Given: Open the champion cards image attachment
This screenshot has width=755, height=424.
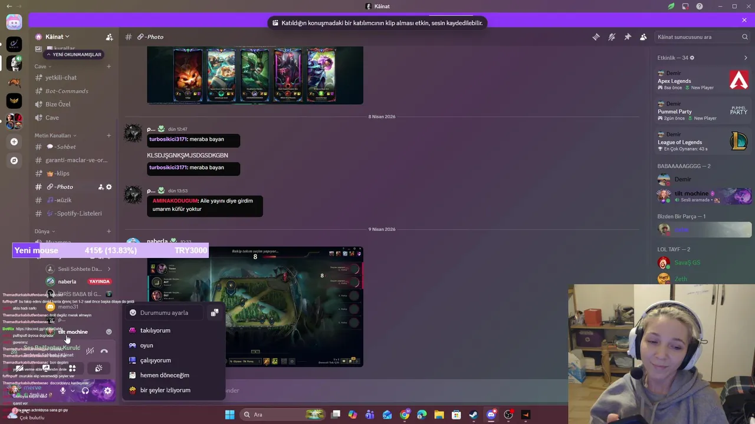Looking at the screenshot, I should (x=255, y=75).
